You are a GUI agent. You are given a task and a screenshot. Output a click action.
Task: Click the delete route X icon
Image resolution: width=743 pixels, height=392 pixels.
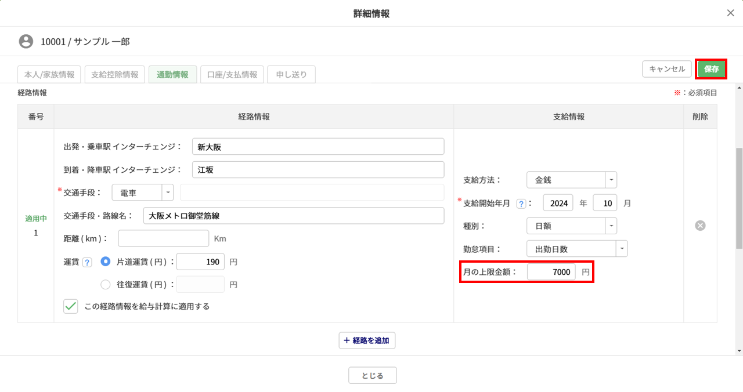700,226
